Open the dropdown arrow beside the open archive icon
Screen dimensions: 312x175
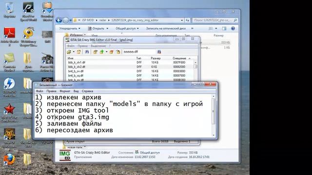(x=74, y=52)
